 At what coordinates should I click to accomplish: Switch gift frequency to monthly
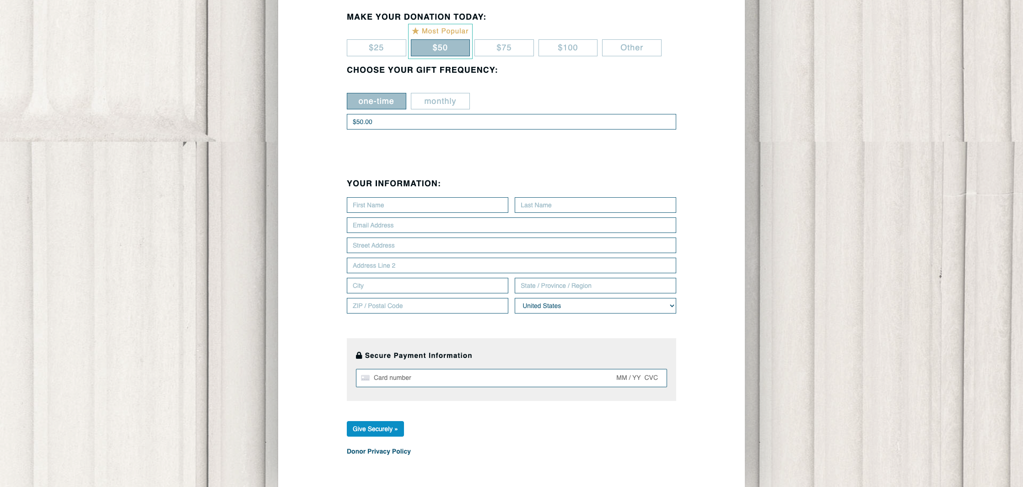[x=440, y=101]
